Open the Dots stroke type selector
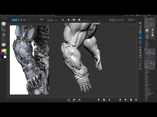This screenshot has width=157, height=117. (4, 29)
